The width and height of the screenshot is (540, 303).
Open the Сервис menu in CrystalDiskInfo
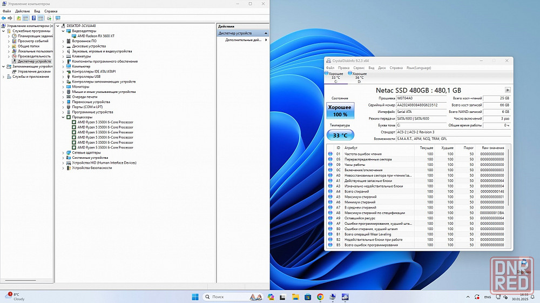(359, 68)
